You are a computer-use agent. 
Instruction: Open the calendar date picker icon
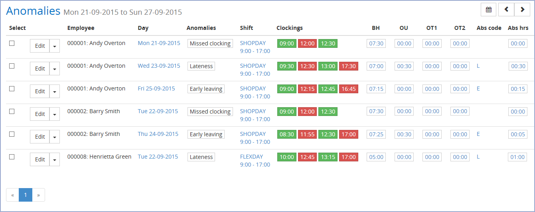click(489, 10)
